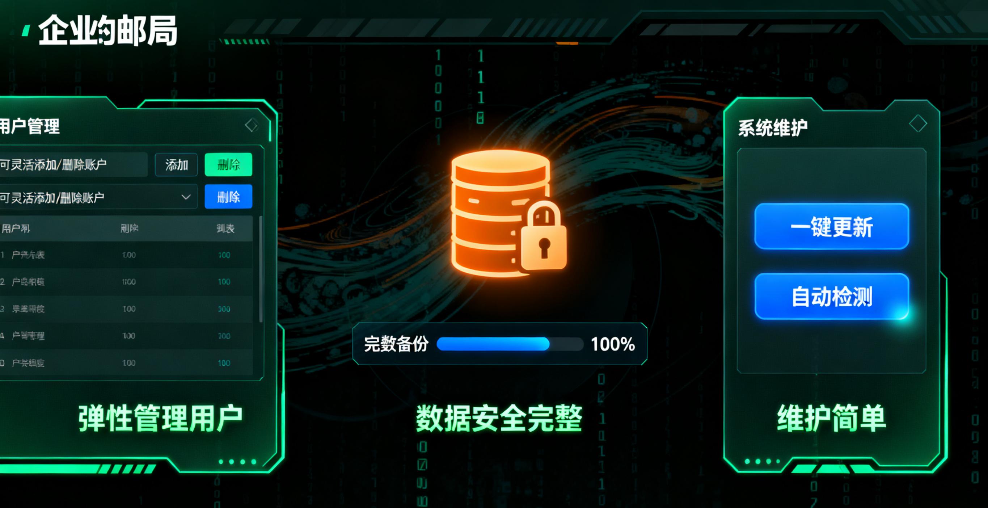Viewport: 988px width, 508px height.
Task: Click the backup progress bar
Action: tap(510, 344)
